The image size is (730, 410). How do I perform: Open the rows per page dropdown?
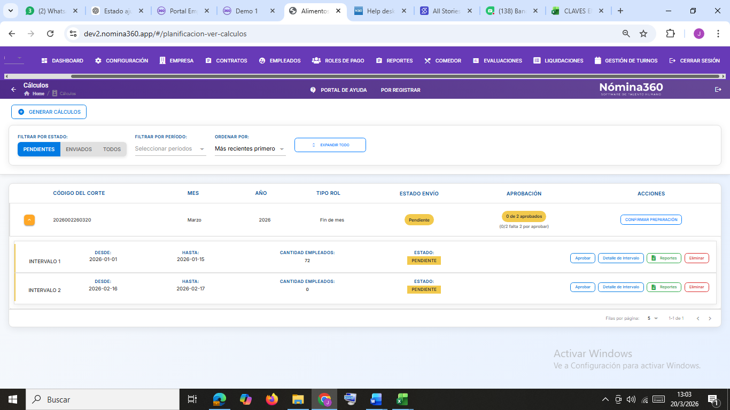click(x=653, y=318)
